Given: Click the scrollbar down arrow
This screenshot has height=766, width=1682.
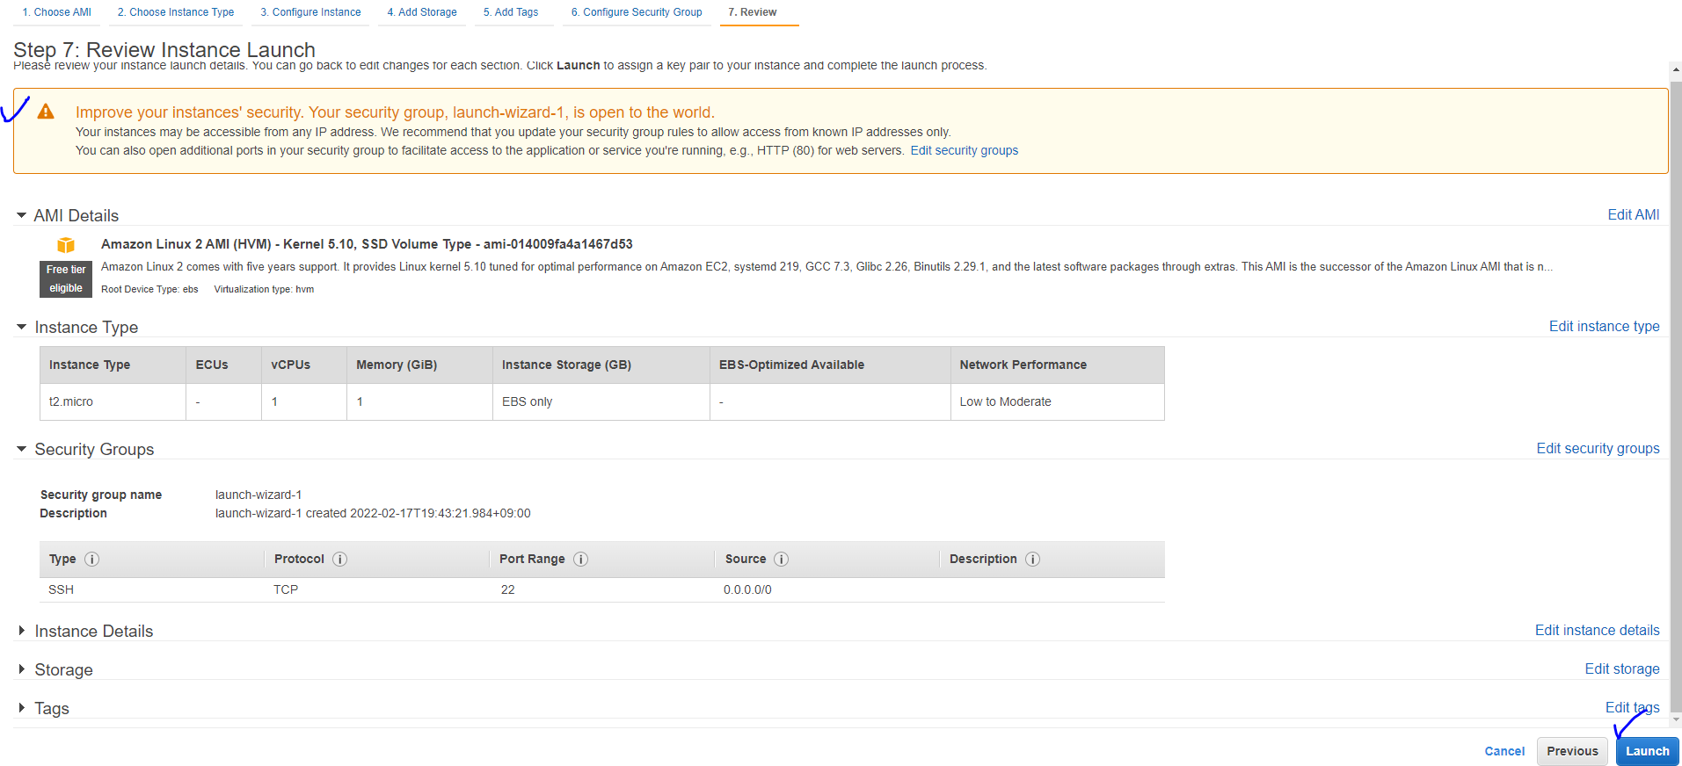Looking at the screenshot, I should point(1676,719).
